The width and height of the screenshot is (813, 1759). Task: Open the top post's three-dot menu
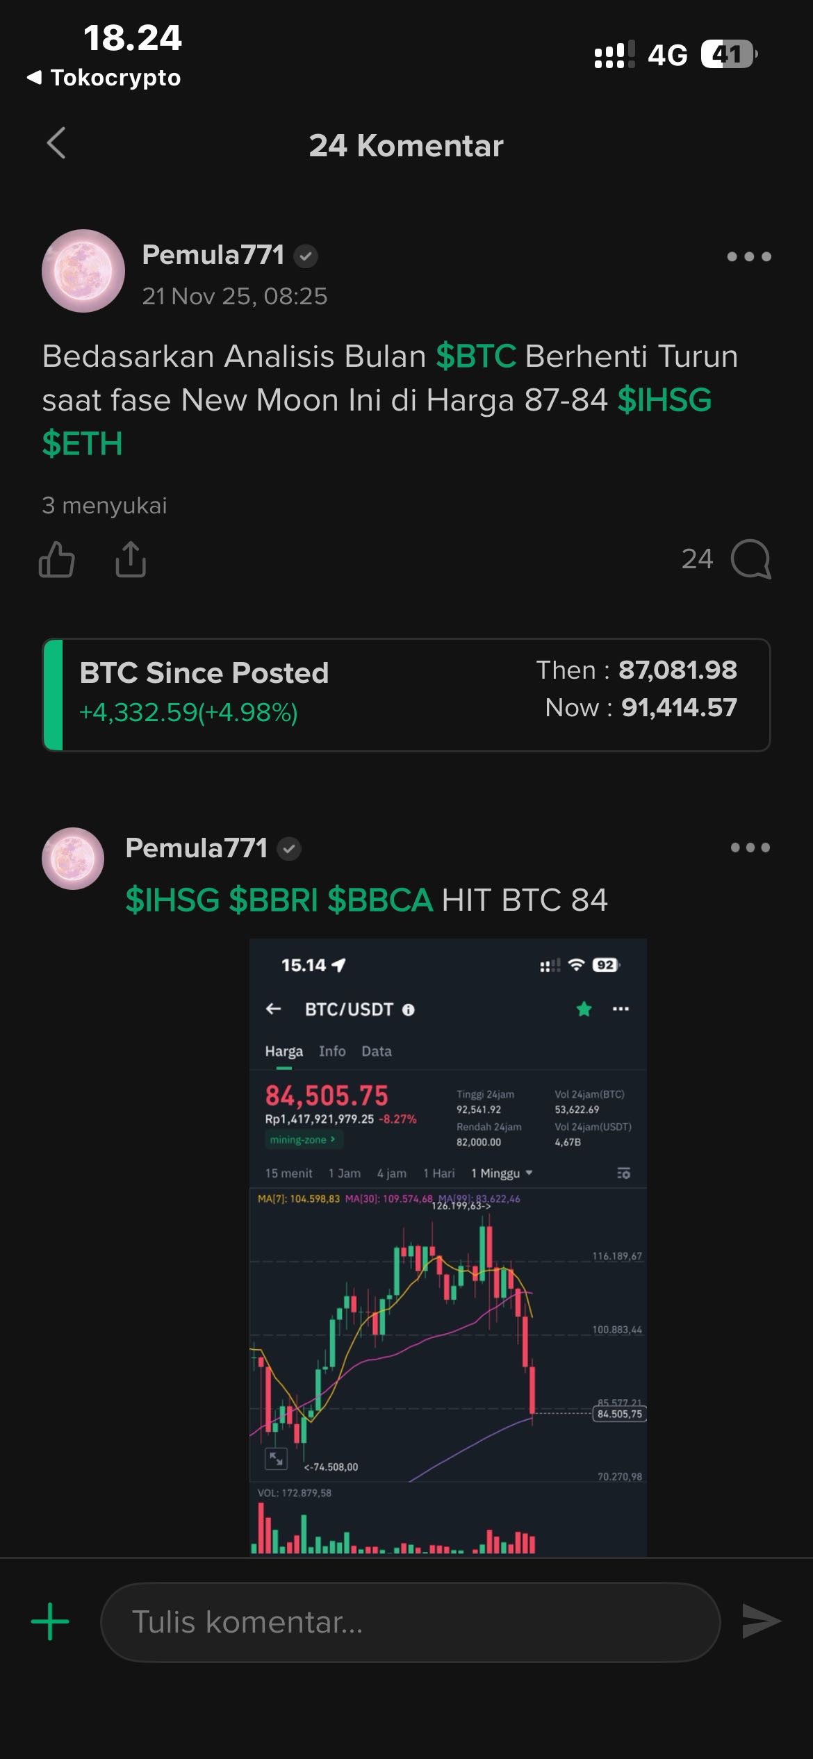pos(748,257)
